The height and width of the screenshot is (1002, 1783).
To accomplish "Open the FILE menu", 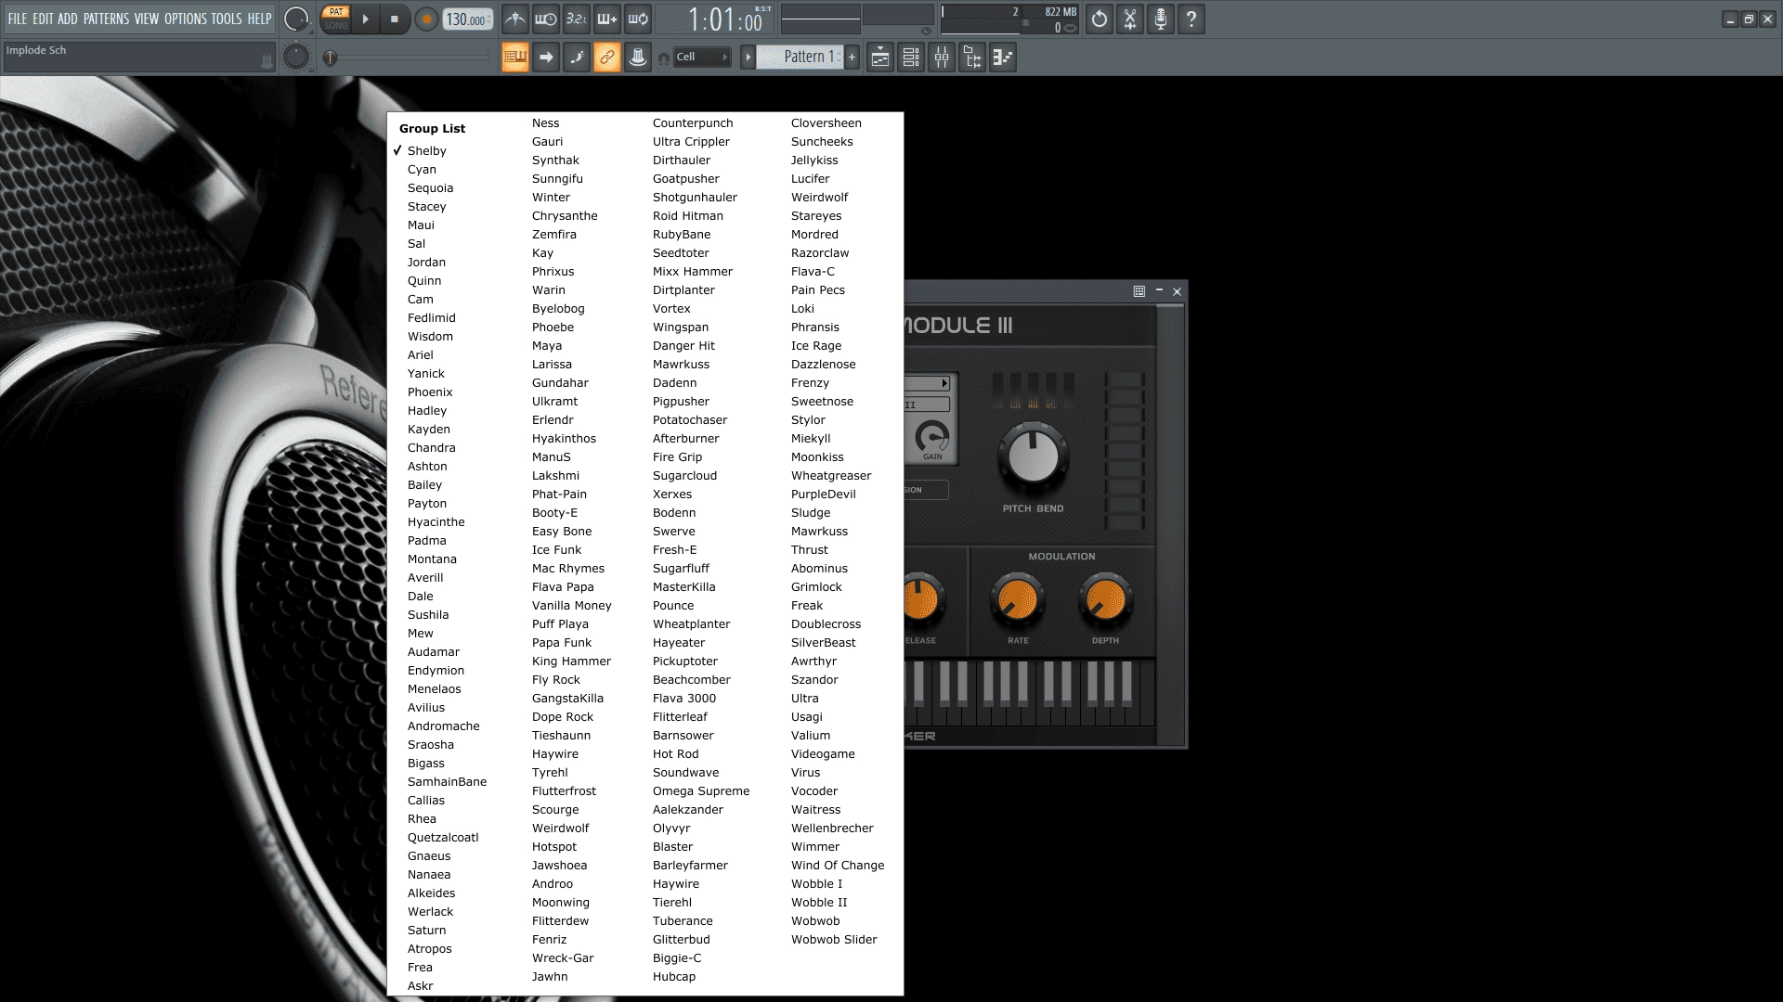I will coord(18,19).
